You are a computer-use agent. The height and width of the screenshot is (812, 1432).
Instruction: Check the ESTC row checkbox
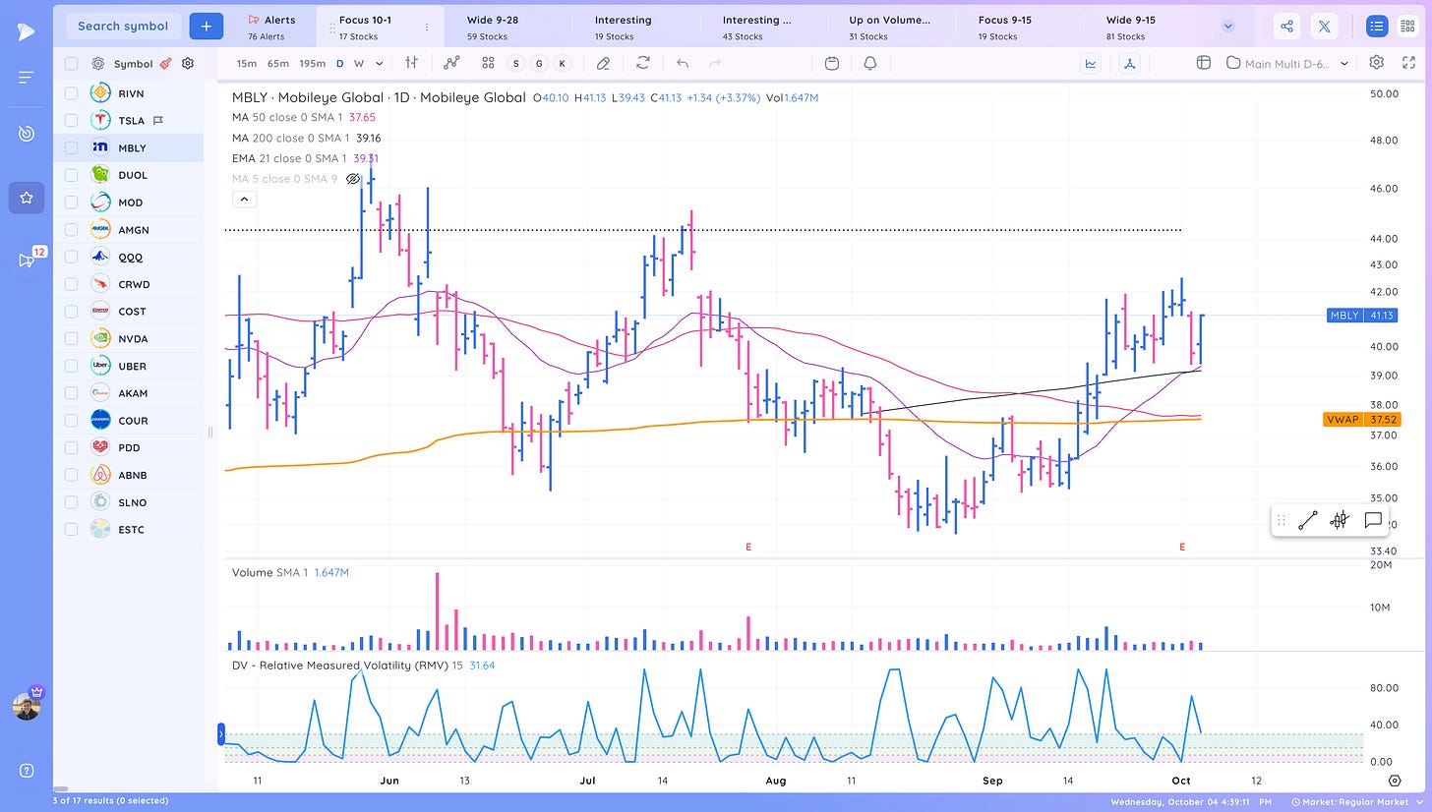click(71, 529)
